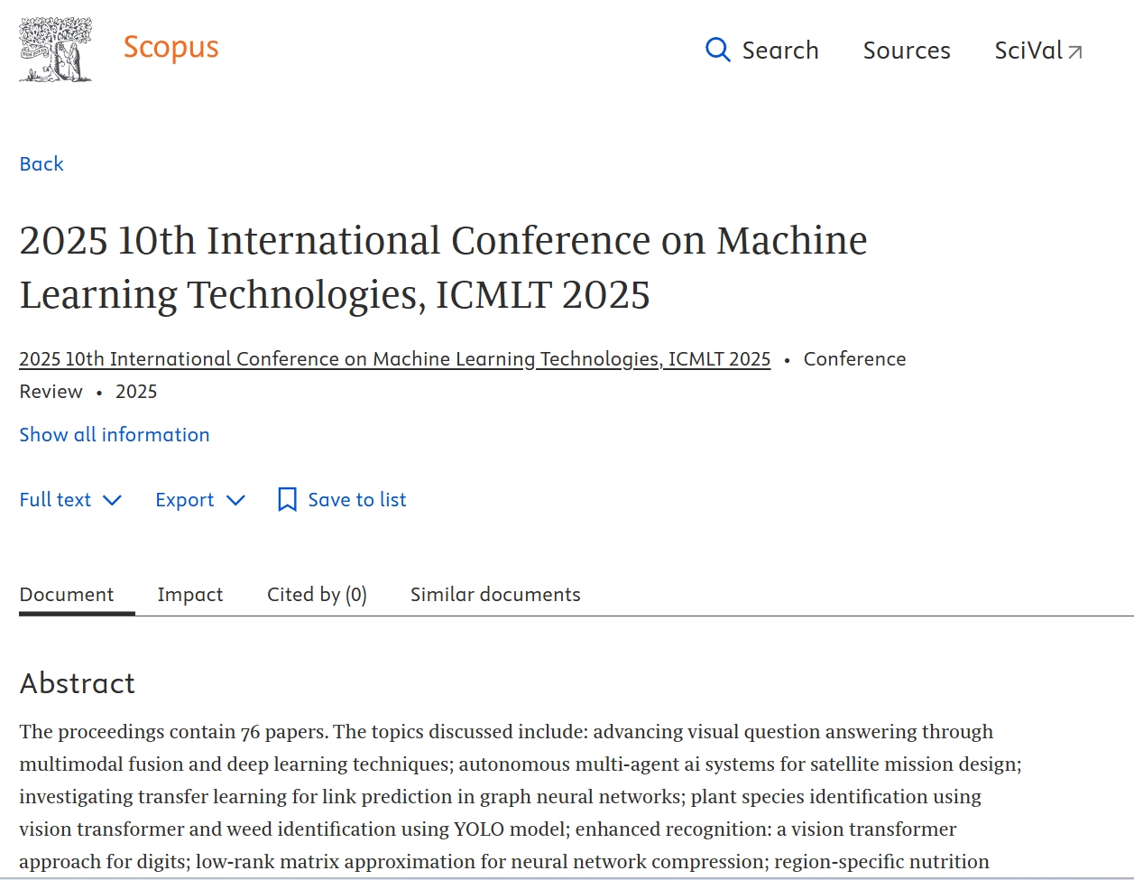
Task: Click the chevron arrow next to Export
Action: tap(236, 500)
